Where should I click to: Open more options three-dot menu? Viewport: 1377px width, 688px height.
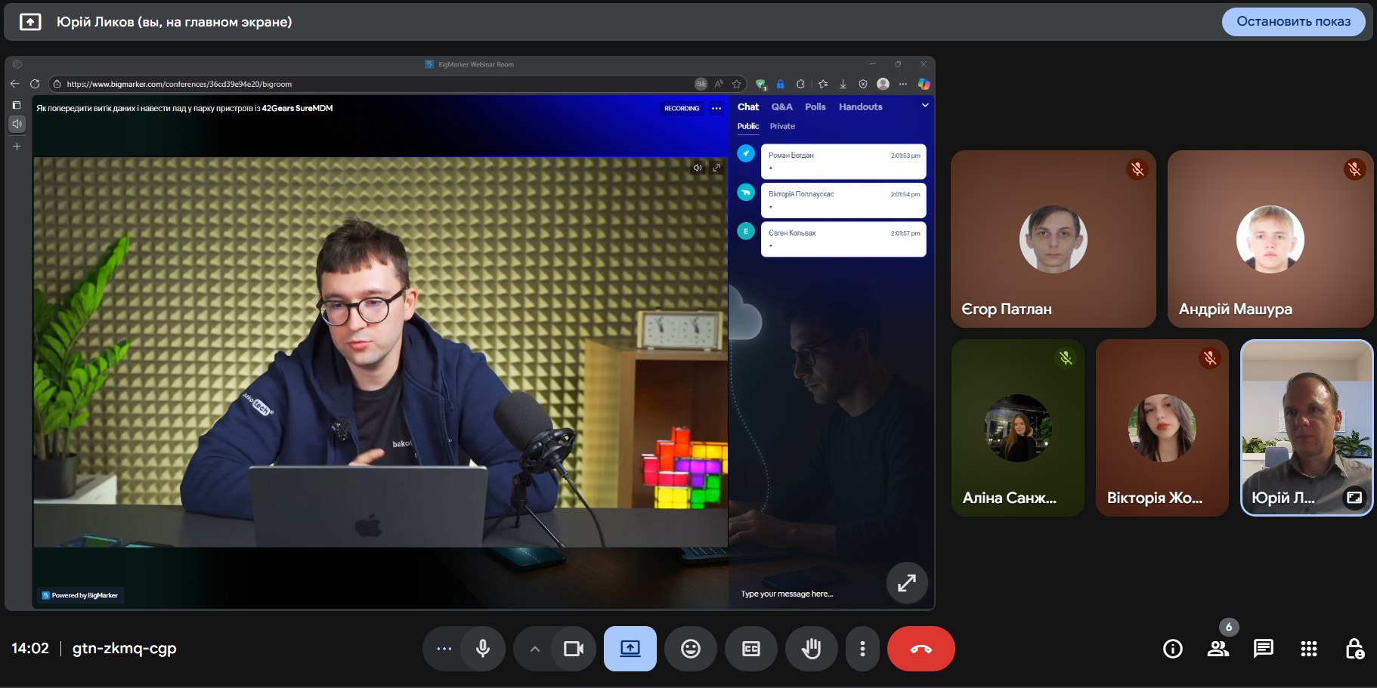862,649
